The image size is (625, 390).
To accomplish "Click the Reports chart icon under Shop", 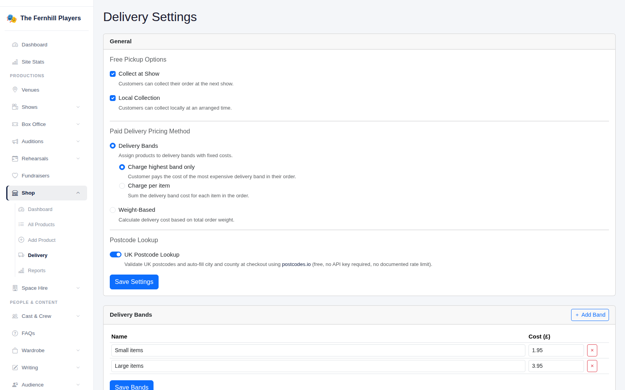I will click(21, 271).
